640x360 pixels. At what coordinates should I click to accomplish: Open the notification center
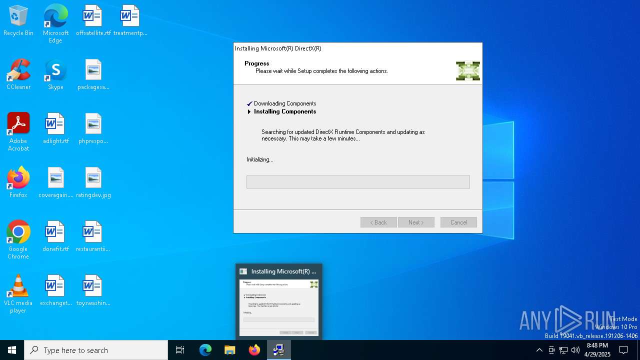[623, 350]
